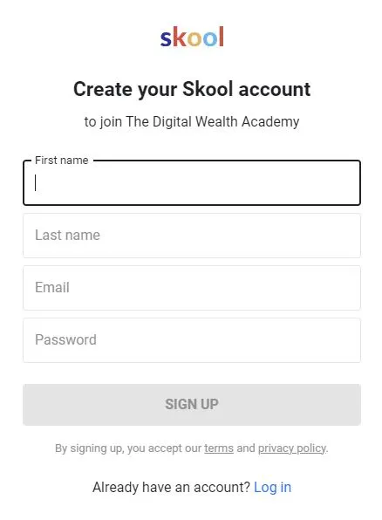Click "to join The Digital Wealth Academy" subtitle
The width and height of the screenshot is (382, 520).
(192, 121)
